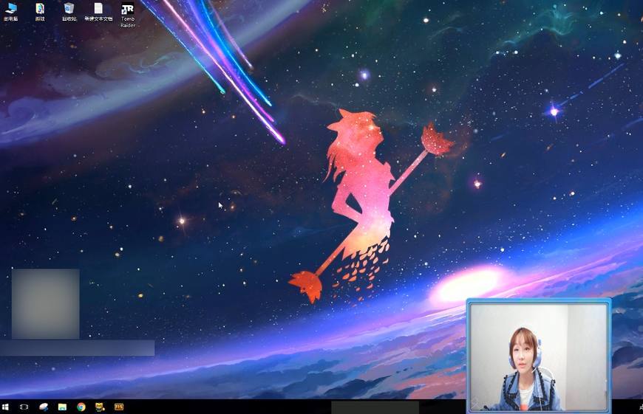
Task: Open the yellow cat app on taskbar
Action: tap(99, 407)
